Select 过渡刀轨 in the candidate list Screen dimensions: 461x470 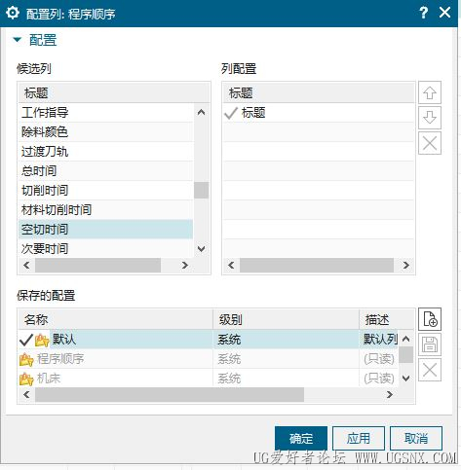106,152
